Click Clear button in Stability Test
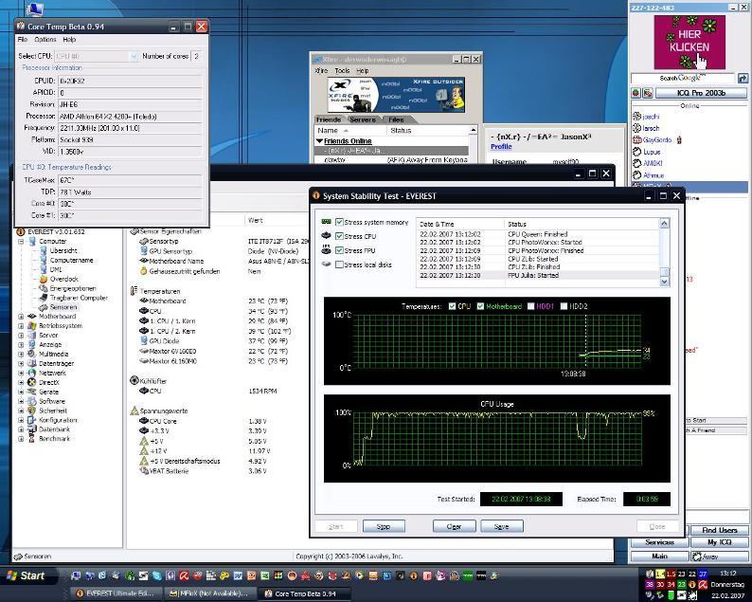752x602 pixels. click(455, 526)
